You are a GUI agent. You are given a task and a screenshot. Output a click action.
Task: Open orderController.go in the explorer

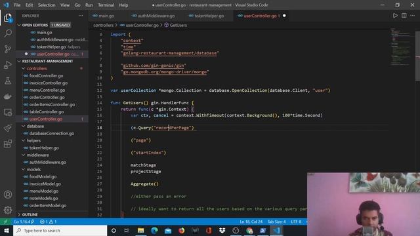tap(47, 98)
